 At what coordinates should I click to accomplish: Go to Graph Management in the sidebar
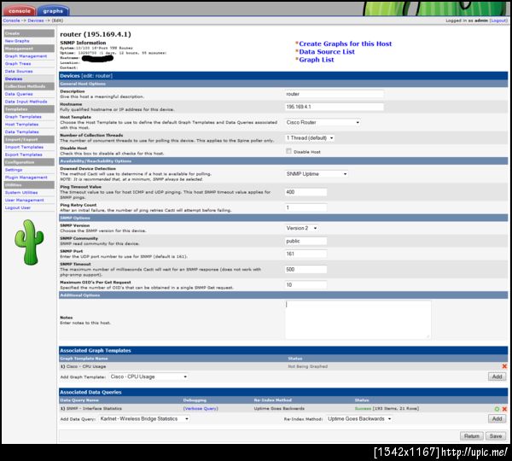click(26, 56)
